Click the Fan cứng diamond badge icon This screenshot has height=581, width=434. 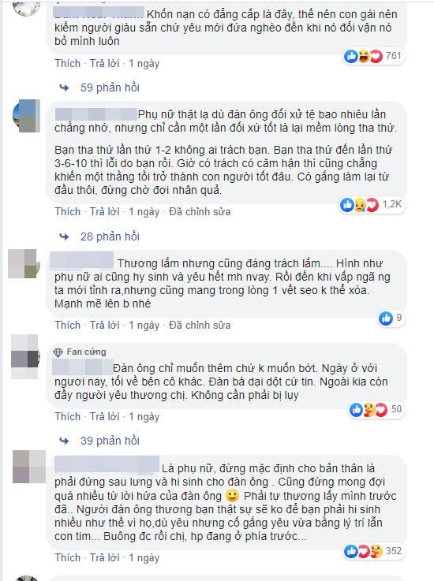pyautogui.click(x=58, y=352)
